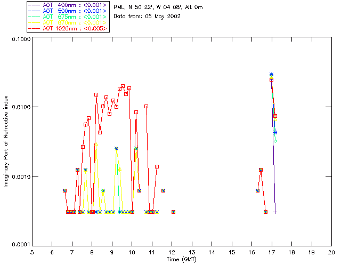Click the x-axis tick label 16
This screenshot has width=341, height=273.
tap(251, 252)
